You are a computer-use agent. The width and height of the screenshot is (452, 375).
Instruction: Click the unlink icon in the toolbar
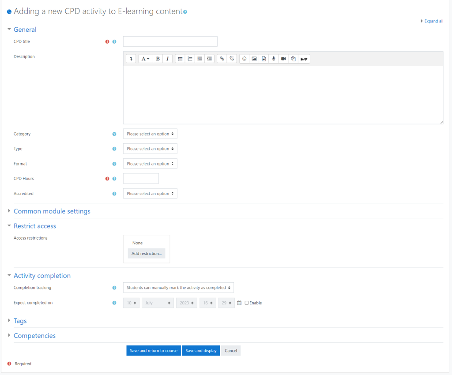click(x=232, y=59)
